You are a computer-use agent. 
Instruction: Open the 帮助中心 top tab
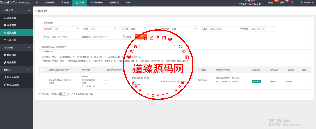coord(97,2)
